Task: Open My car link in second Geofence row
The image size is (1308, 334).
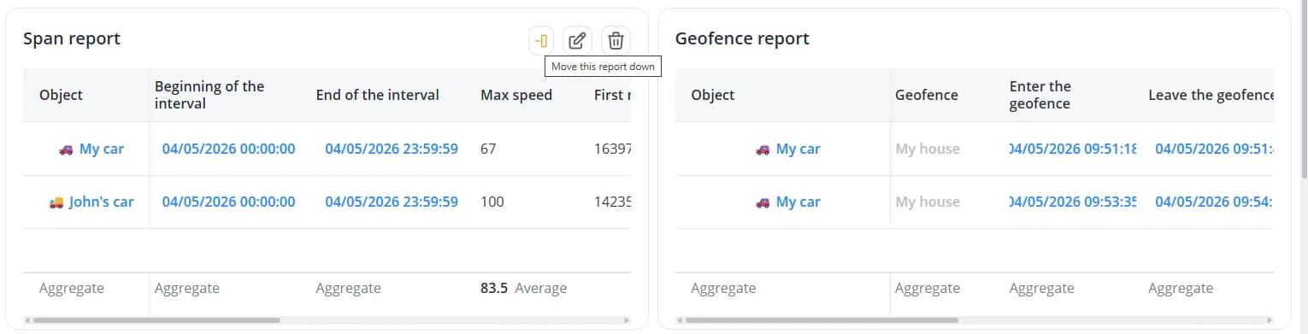Action: point(798,202)
